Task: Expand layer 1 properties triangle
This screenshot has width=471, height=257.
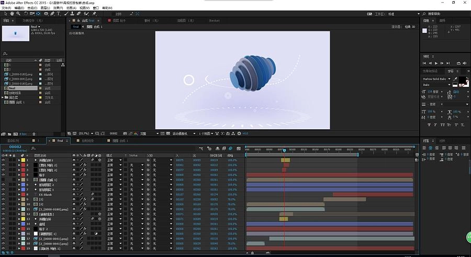Action: click(19, 160)
